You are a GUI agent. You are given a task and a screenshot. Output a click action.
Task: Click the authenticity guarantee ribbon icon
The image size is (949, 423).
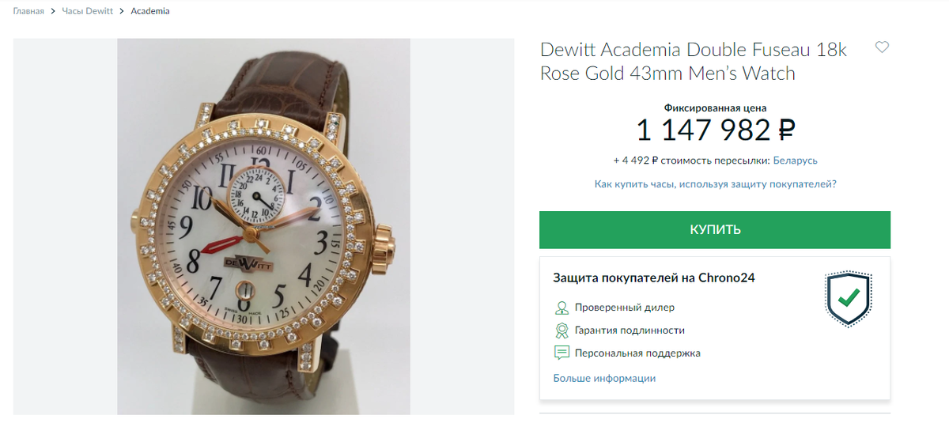561,330
